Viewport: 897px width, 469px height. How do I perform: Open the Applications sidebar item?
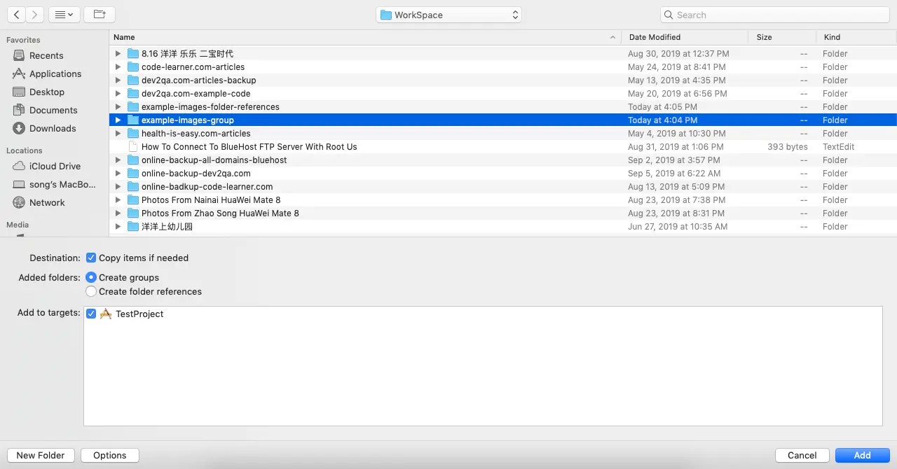(x=55, y=73)
